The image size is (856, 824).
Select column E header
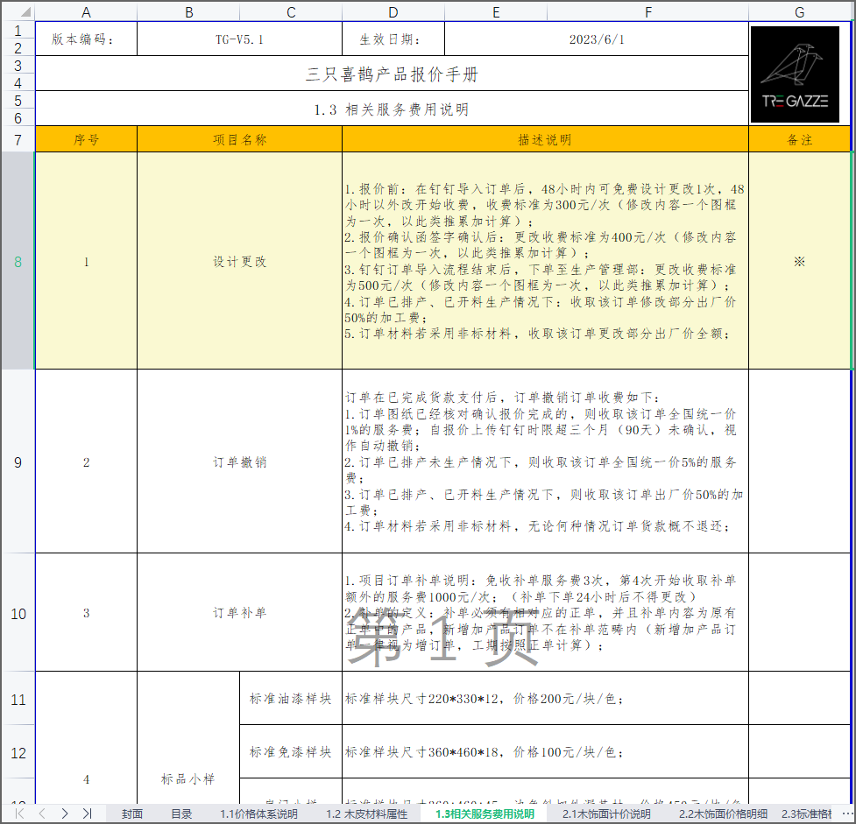[x=496, y=12]
